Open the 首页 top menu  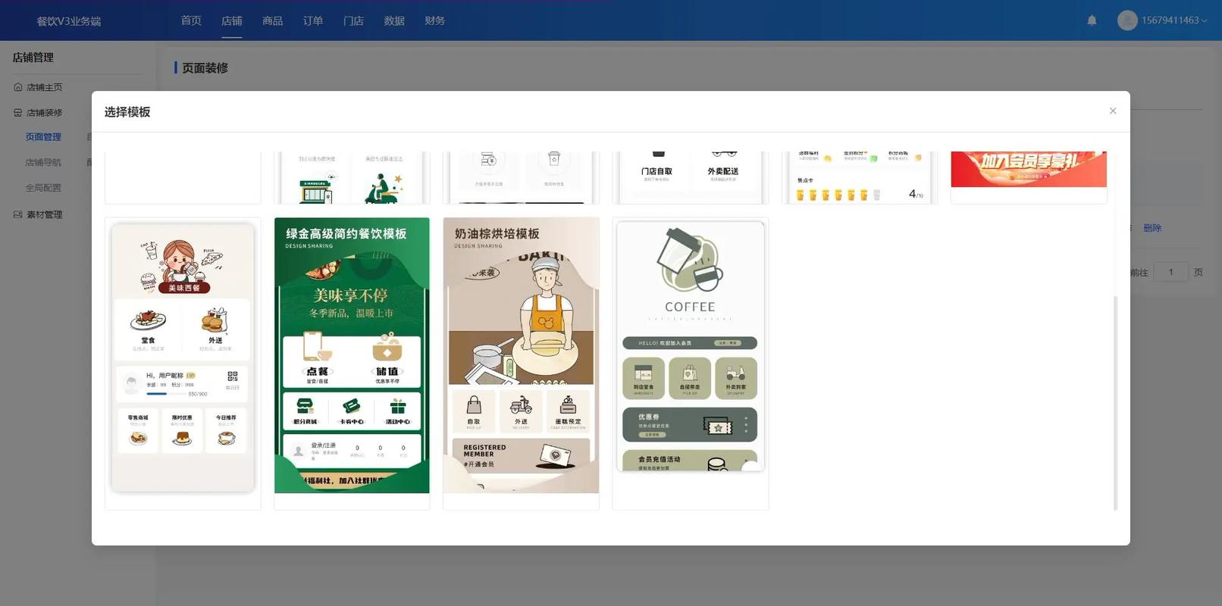click(x=191, y=20)
